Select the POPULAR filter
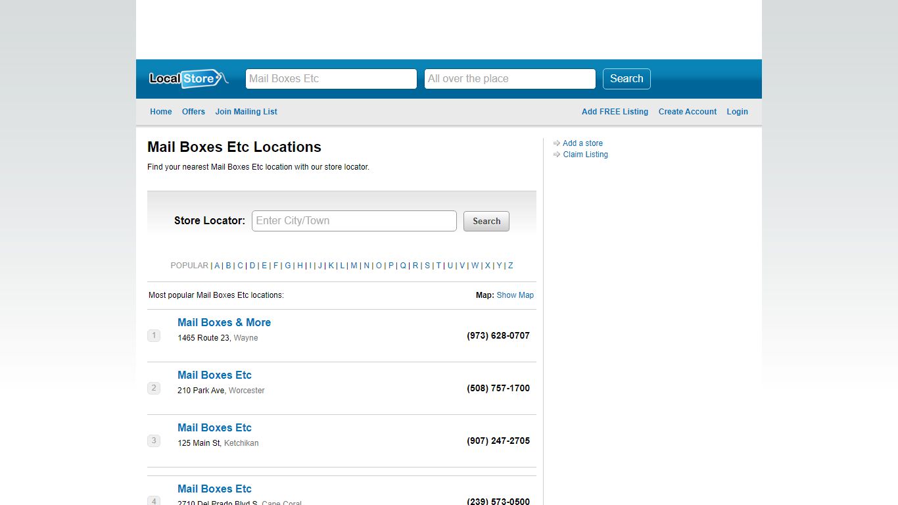 click(189, 266)
